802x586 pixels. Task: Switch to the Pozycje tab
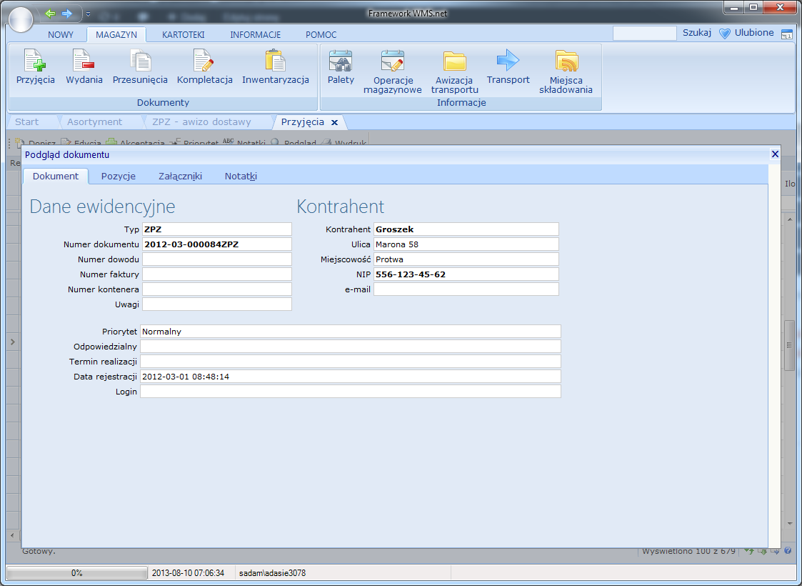118,177
